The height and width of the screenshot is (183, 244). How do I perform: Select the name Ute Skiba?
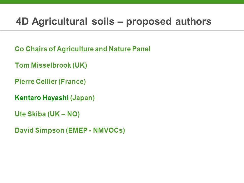(x=30, y=114)
